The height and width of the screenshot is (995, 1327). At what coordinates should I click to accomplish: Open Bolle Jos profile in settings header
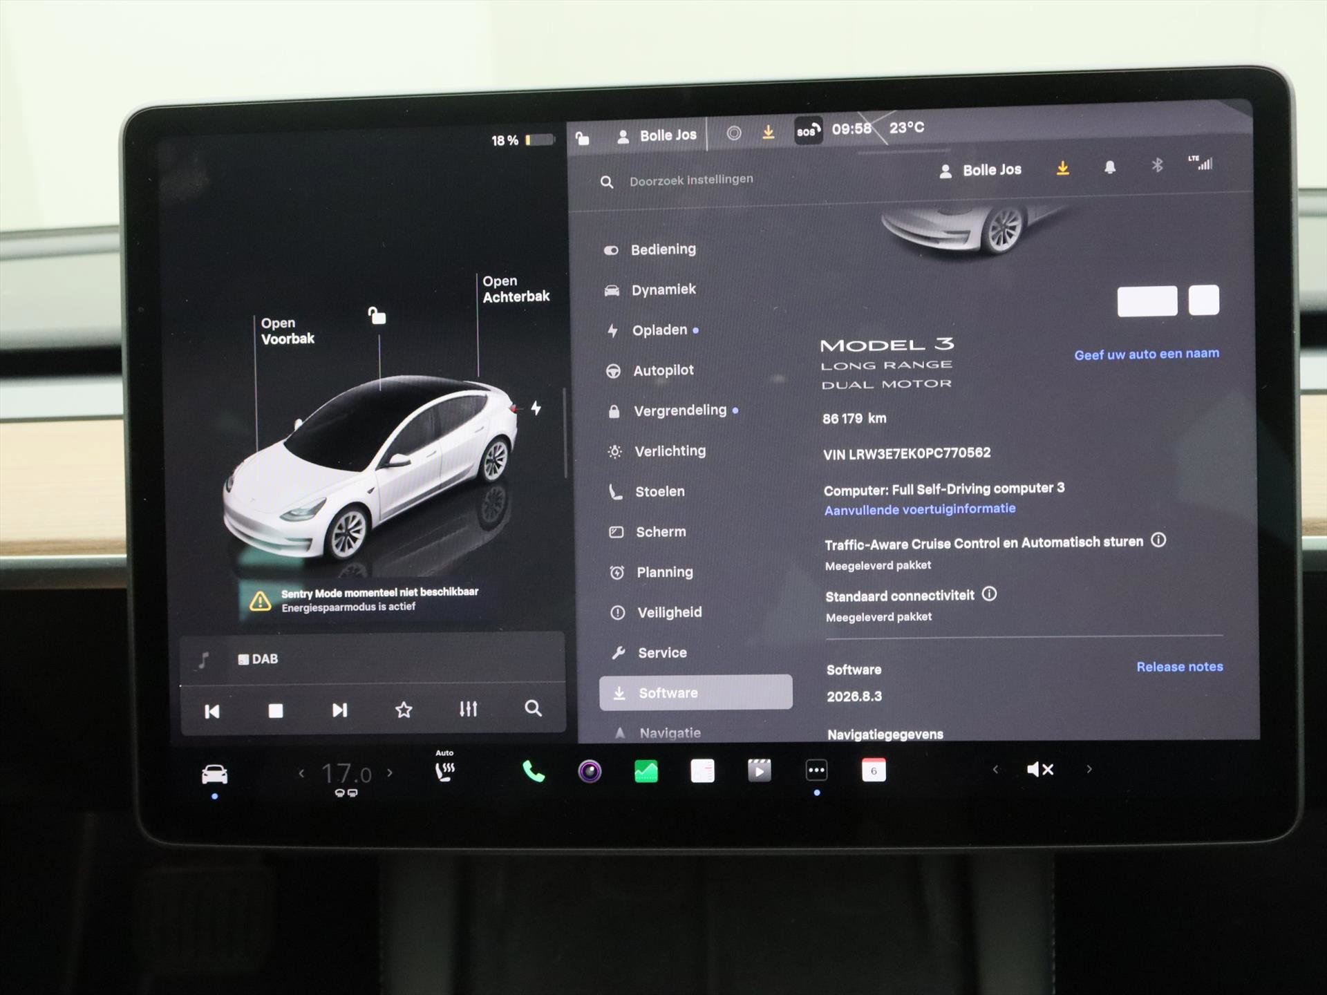tap(980, 170)
